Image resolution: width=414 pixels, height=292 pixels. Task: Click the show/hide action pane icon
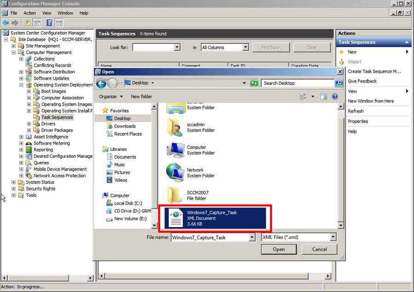pos(59,23)
